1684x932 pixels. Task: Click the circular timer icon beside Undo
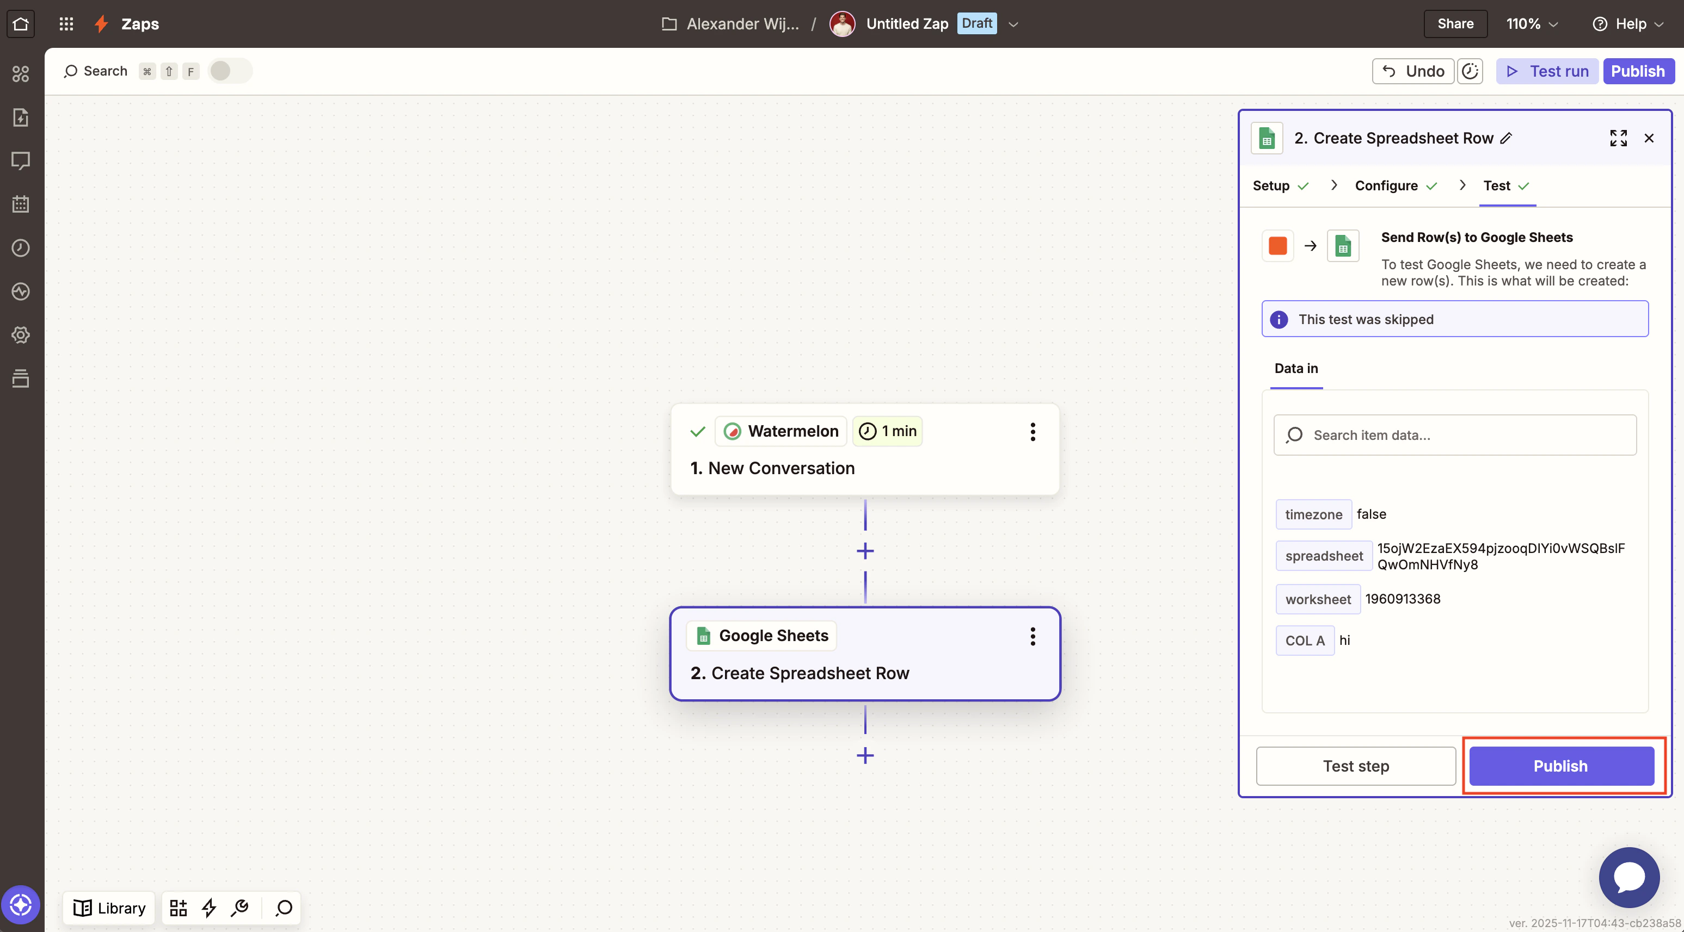tap(1470, 71)
